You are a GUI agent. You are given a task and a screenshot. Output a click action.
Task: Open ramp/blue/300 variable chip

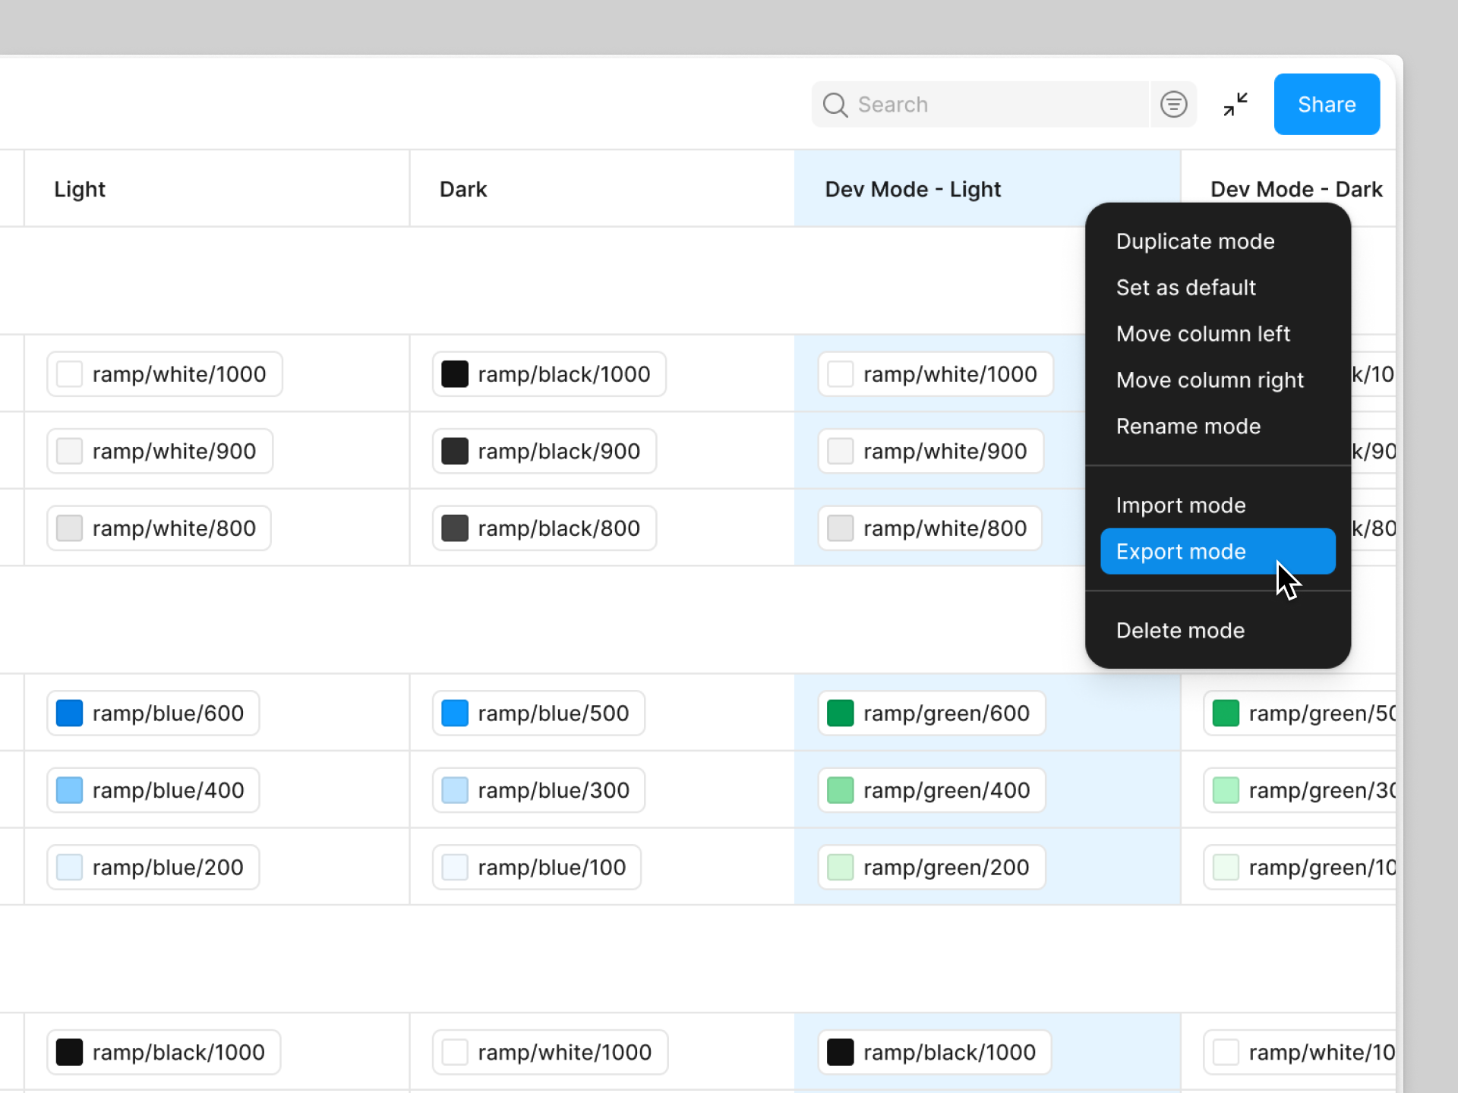(x=538, y=790)
